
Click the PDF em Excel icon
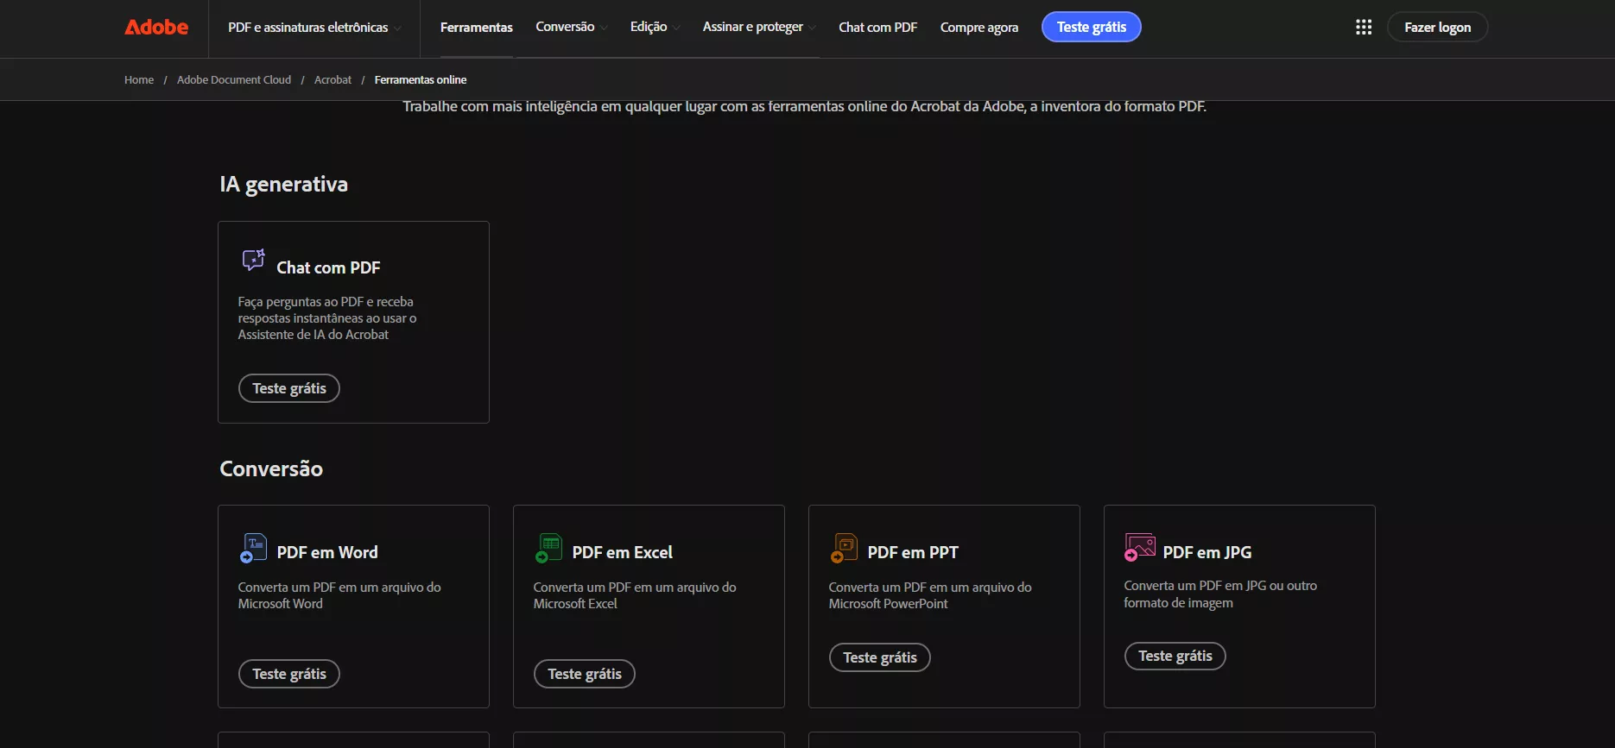point(548,548)
